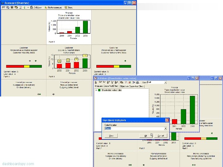Maximize the Drilldown window
Viewport: 223px width, 167px height.
(x=193, y=78)
